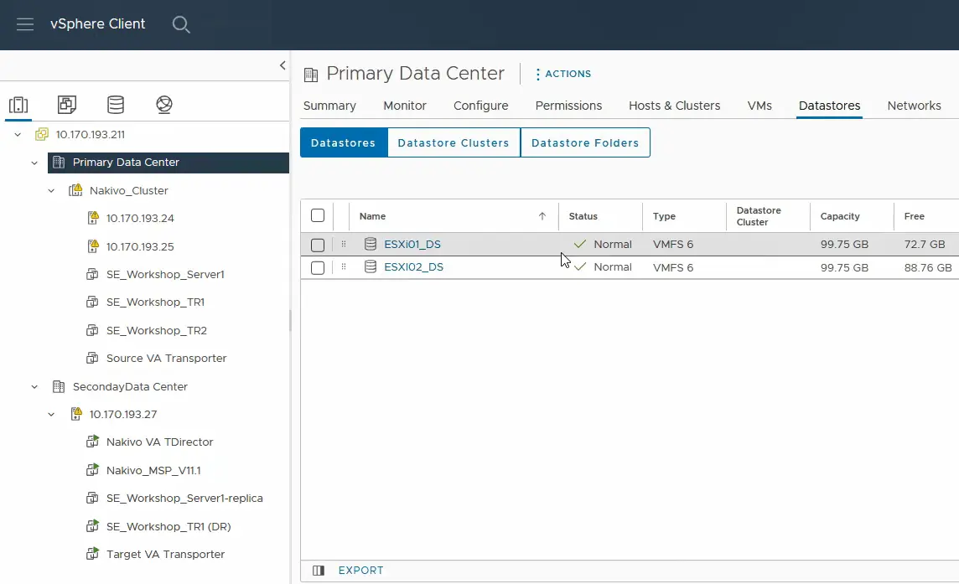This screenshot has width=959, height=584.
Task: Collapse the SecondayData Center tree node
Action: pyautogui.click(x=35, y=387)
